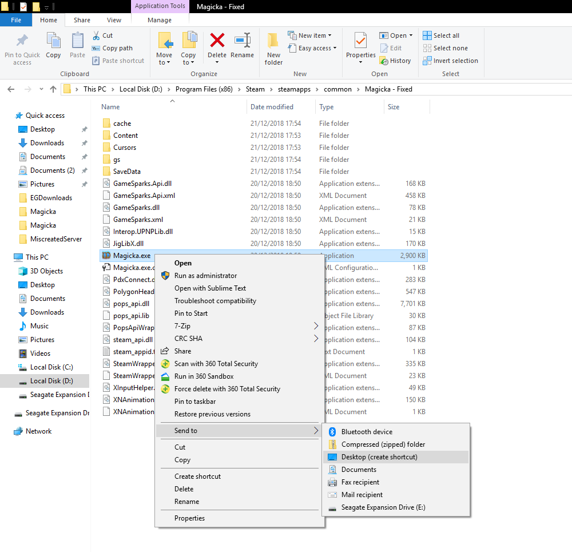Switch to the Share ribbon tab

(82, 20)
